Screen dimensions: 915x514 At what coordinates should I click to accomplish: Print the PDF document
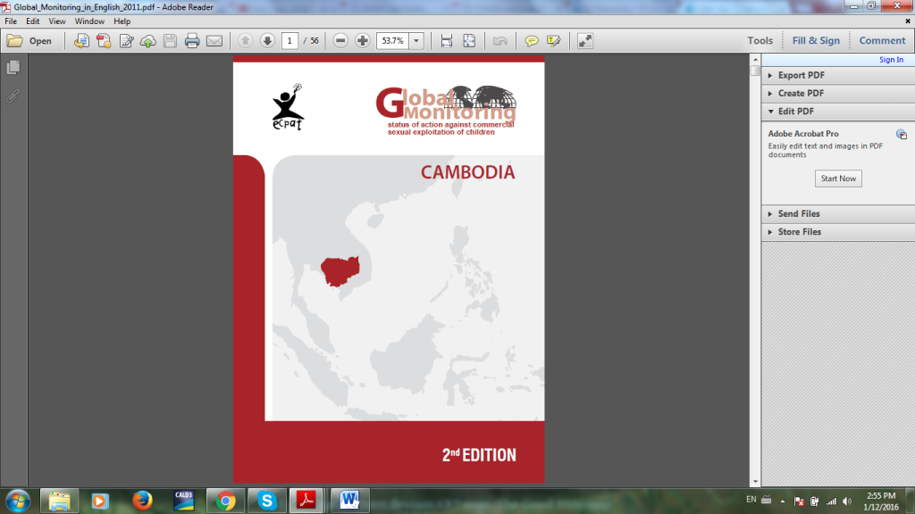click(190, 40)
